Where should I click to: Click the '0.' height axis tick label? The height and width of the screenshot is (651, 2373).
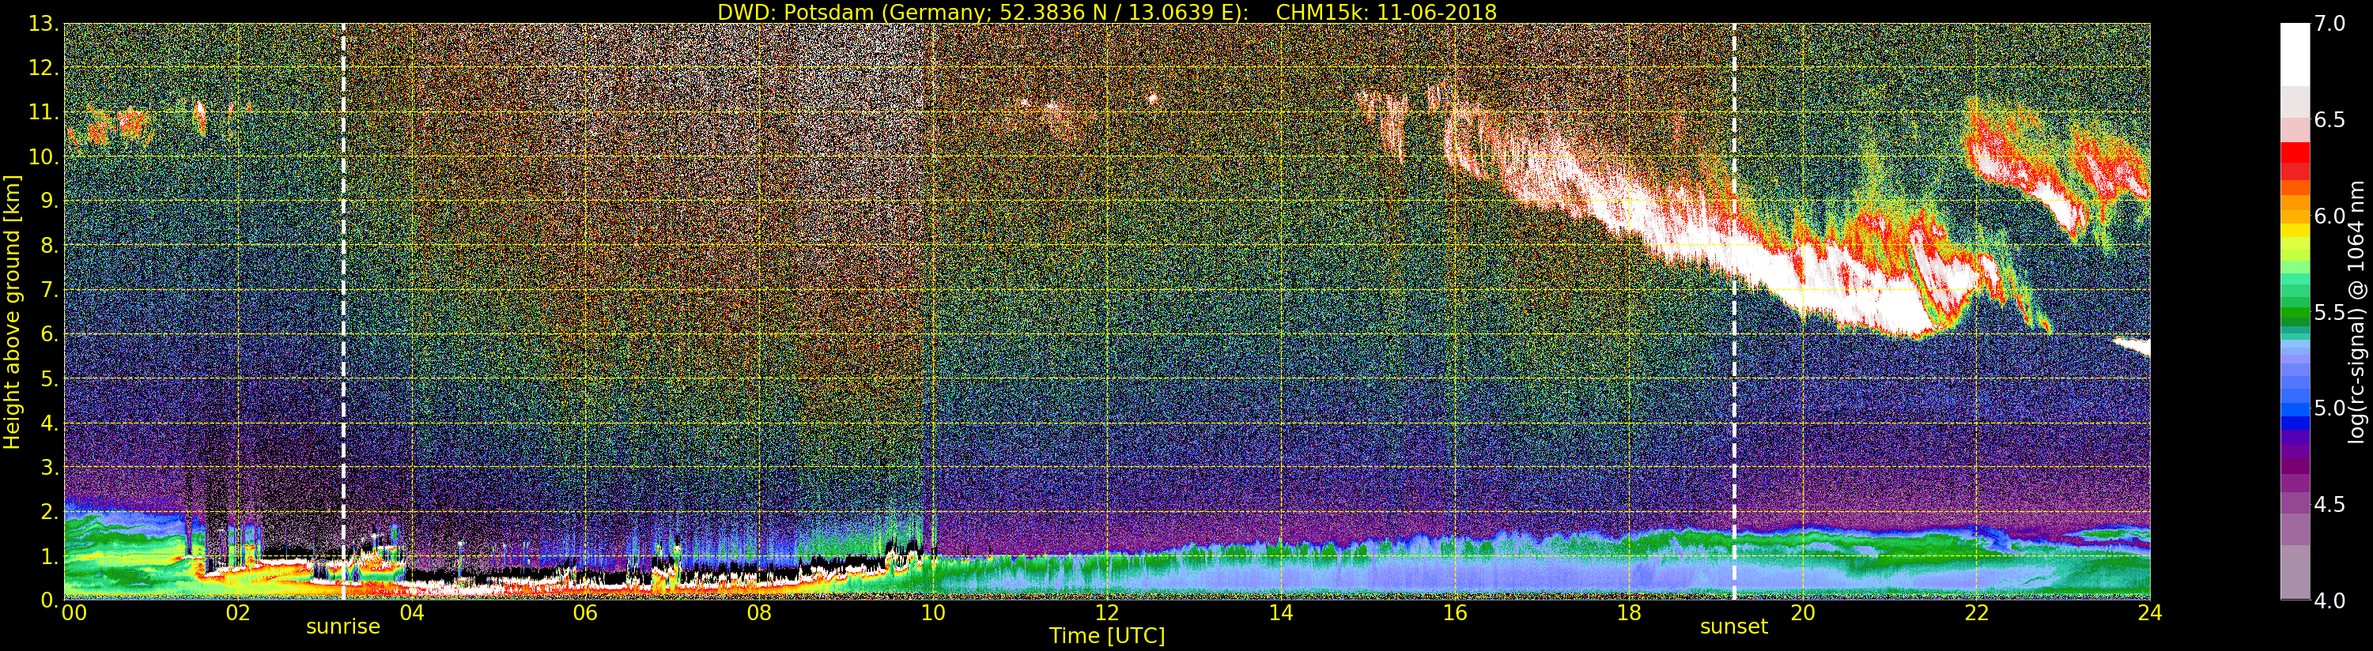[x=50, y=600]
